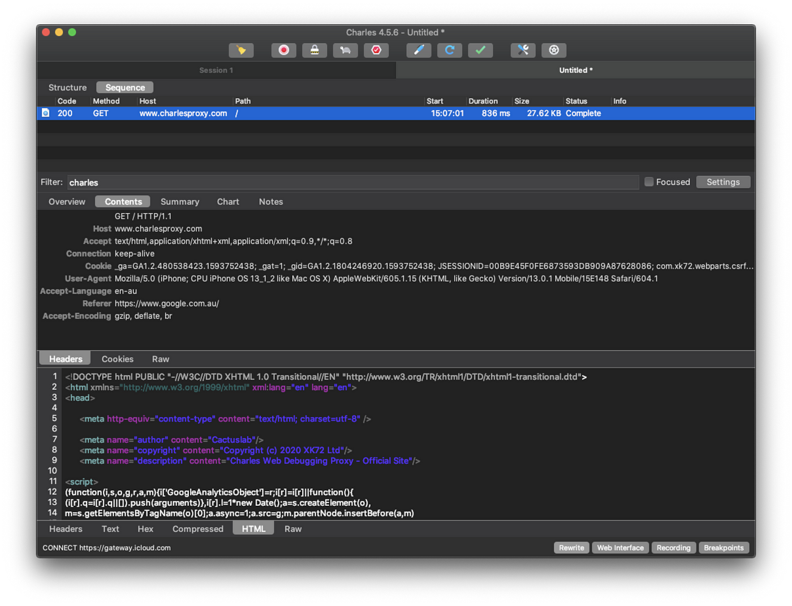Switch to the Structure view
Image resolution: width=792 pixels, height=606 pixels.
(67, 88)
